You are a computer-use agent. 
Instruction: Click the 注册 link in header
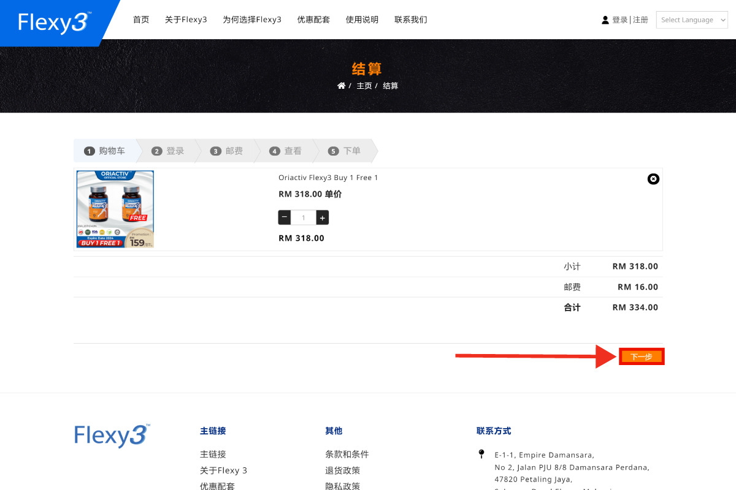(640, 20)
